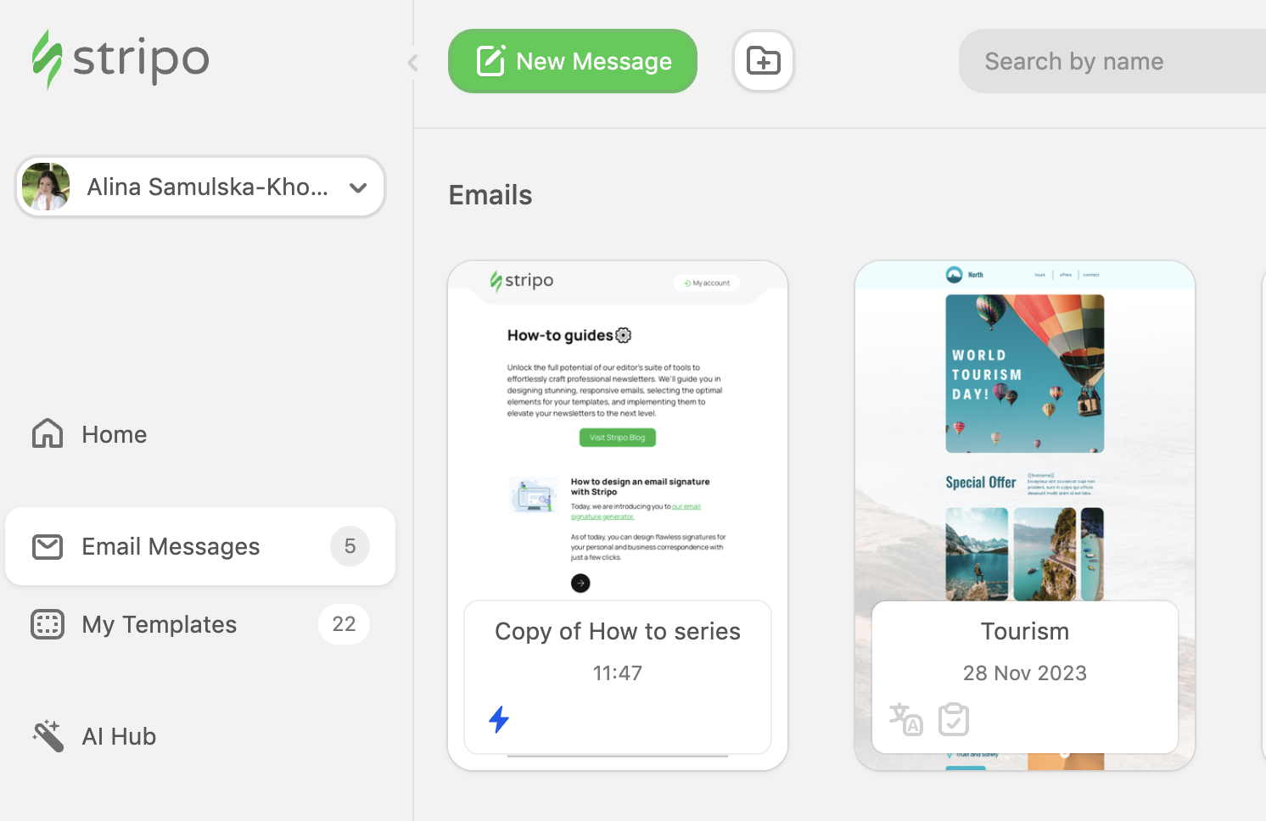Click the Emails heading
This screenshot has width=1266, height=821.
[490, 195]
